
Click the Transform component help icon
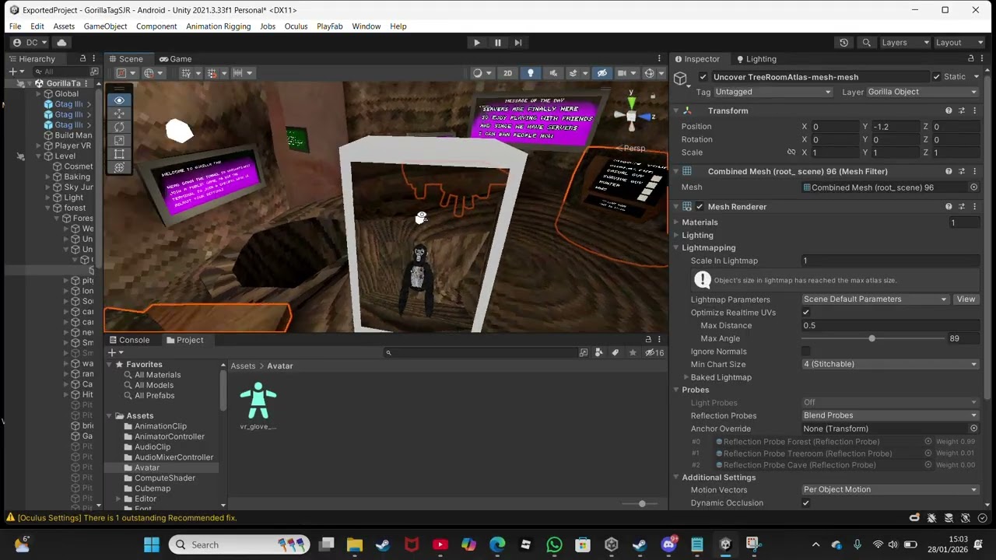point(949,110)
